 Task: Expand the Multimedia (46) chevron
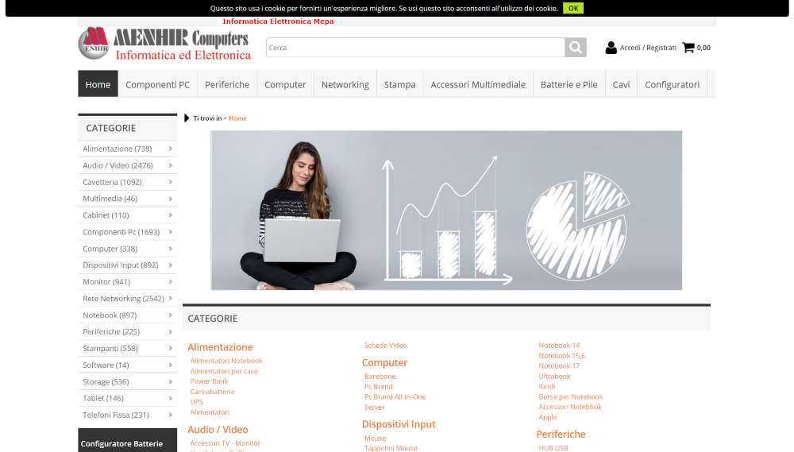click(170, 199)
